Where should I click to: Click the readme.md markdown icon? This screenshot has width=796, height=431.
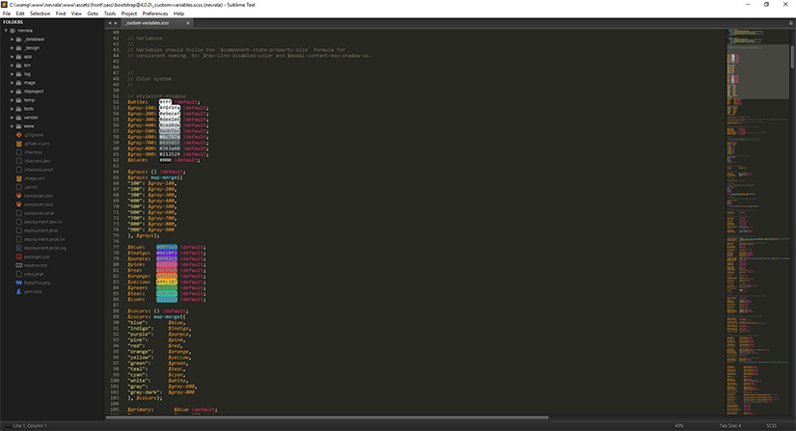[x=18, y=265]
